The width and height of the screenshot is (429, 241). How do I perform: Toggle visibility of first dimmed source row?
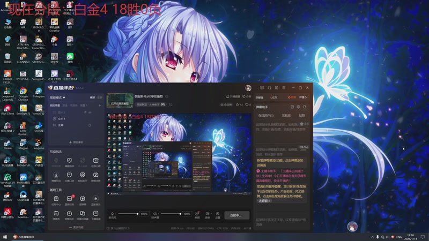tap(90, 112)
